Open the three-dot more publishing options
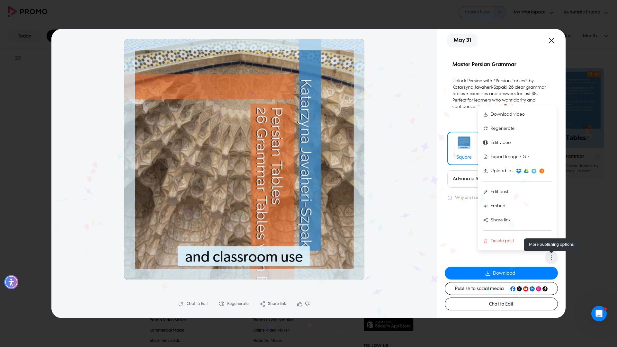Viewport: 617px width, 347px height. click(551, 258)
